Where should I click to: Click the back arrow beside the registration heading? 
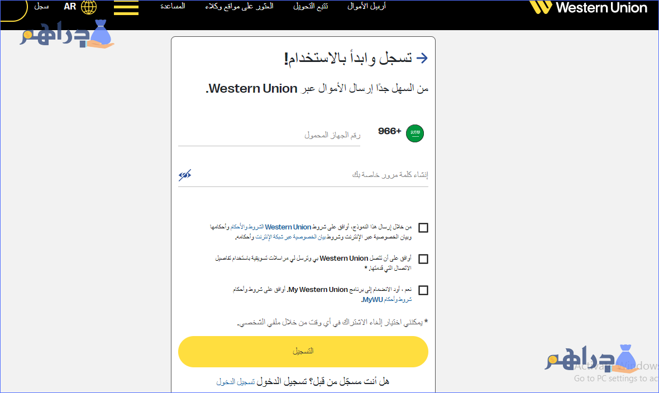click(x=422, y=58)
